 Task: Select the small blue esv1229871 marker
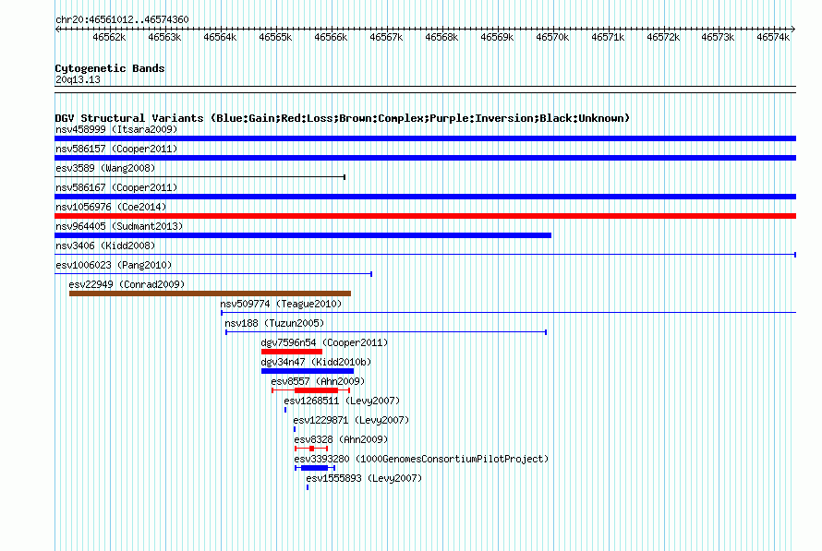click(x=295, y=429)
